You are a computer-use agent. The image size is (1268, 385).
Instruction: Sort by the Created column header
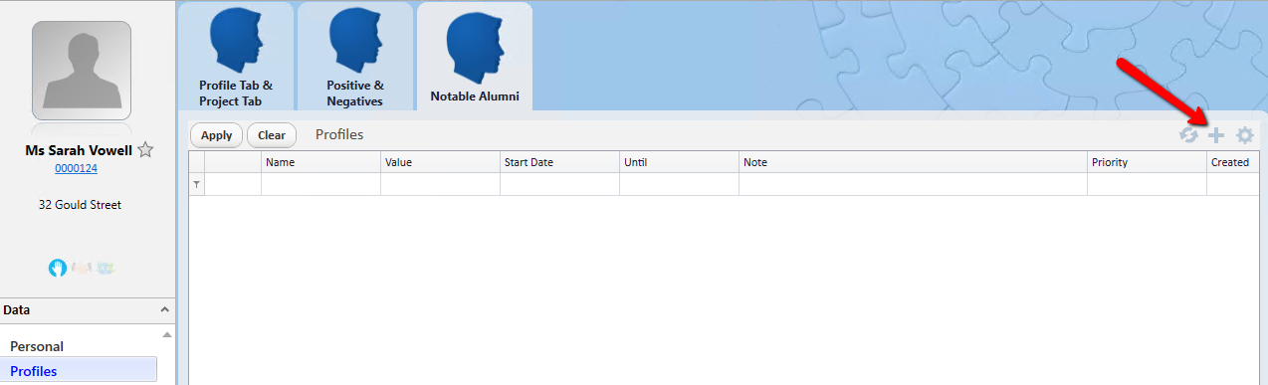coord(1233,162)
